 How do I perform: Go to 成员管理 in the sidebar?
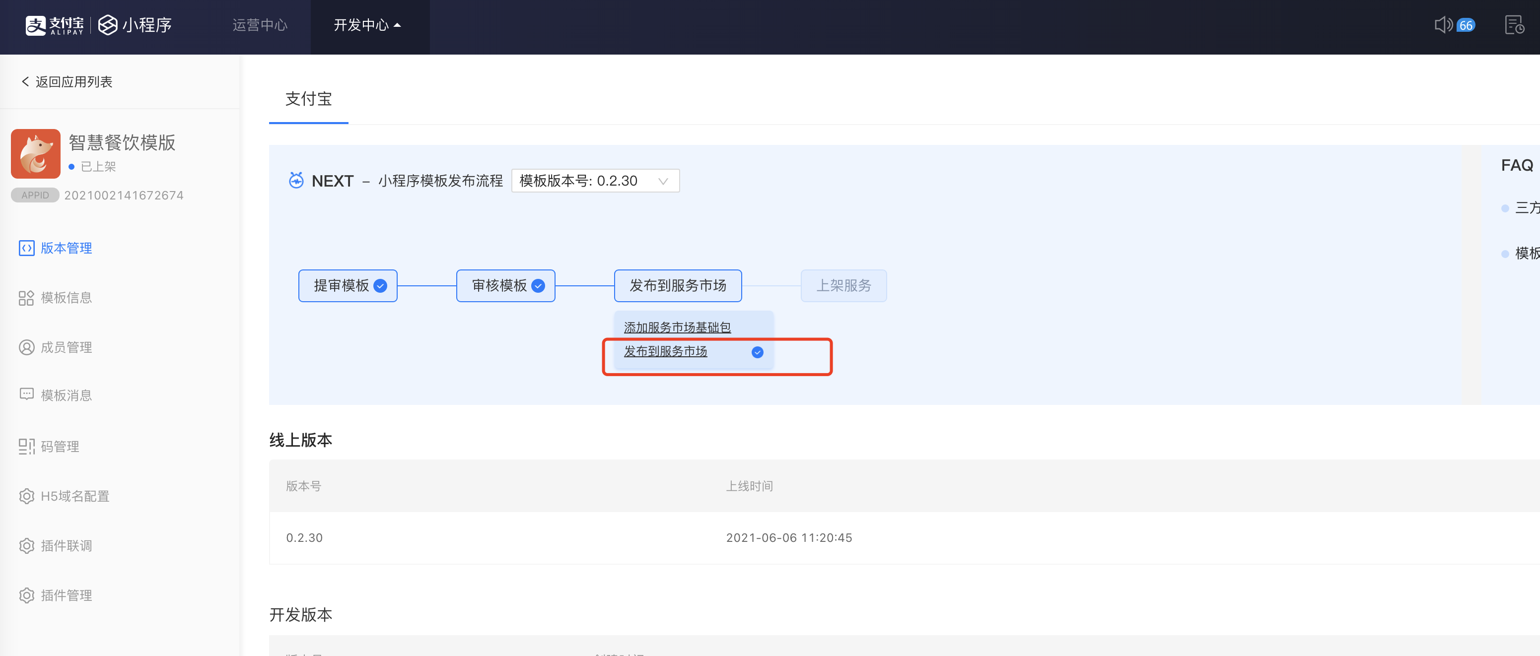[66, 347]
